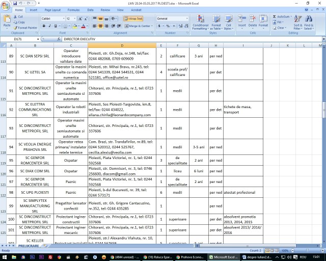Toggle Bold formatting
This screenshot has height=261, width=326.
(44, 26)
